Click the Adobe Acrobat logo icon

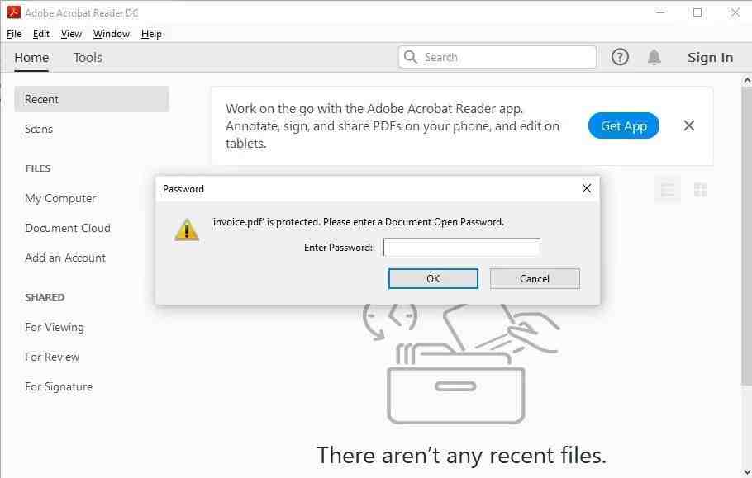[x=14, y=12]
